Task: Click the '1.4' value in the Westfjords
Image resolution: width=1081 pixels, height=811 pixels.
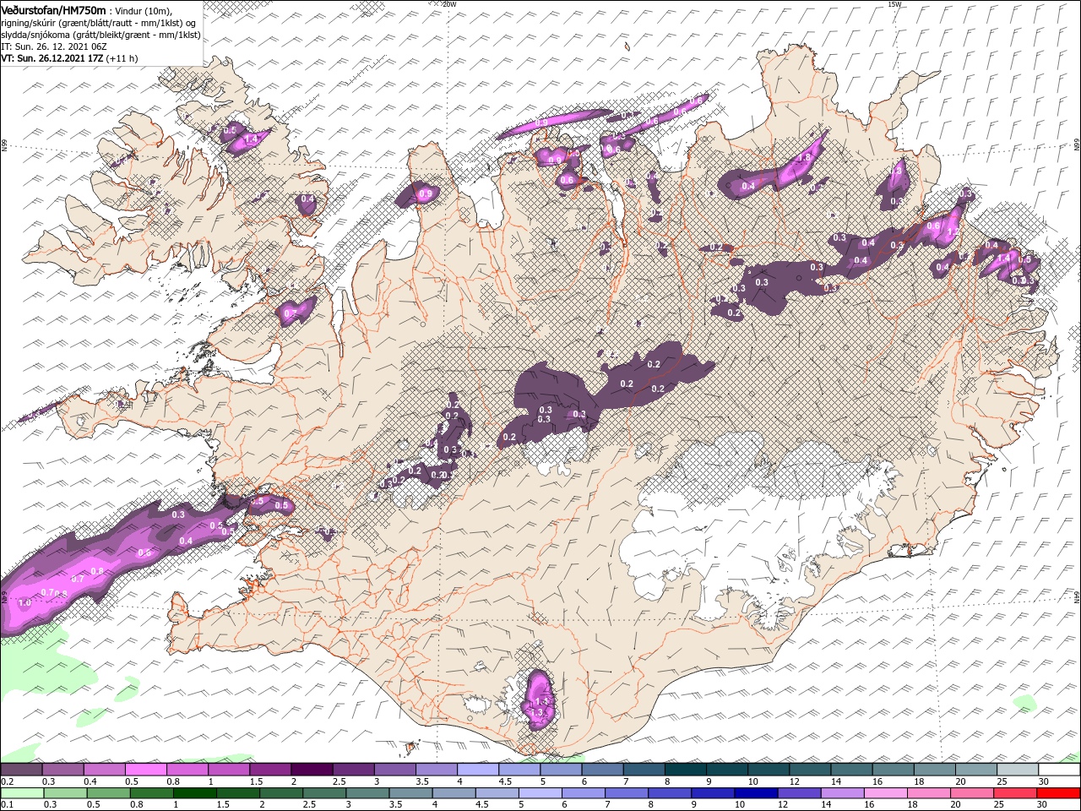Action: click(250, 140)
